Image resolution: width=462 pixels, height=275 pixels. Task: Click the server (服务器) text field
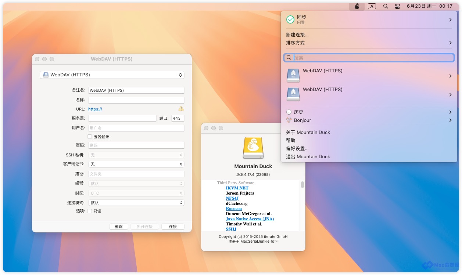tap(122, 118)
